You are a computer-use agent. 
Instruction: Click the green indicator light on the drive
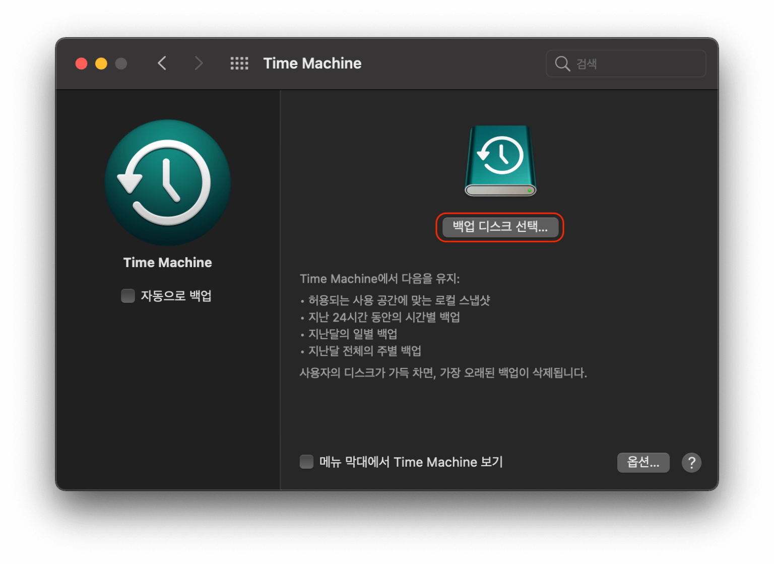530,191
